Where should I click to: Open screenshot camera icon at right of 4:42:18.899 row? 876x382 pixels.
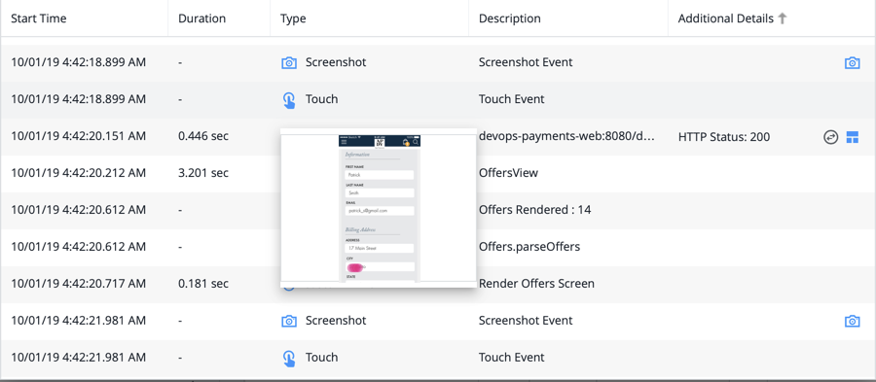pos(852,62)
